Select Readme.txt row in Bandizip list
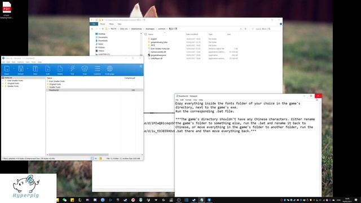This screenshot has width=361, height=203. pos(94,90)
